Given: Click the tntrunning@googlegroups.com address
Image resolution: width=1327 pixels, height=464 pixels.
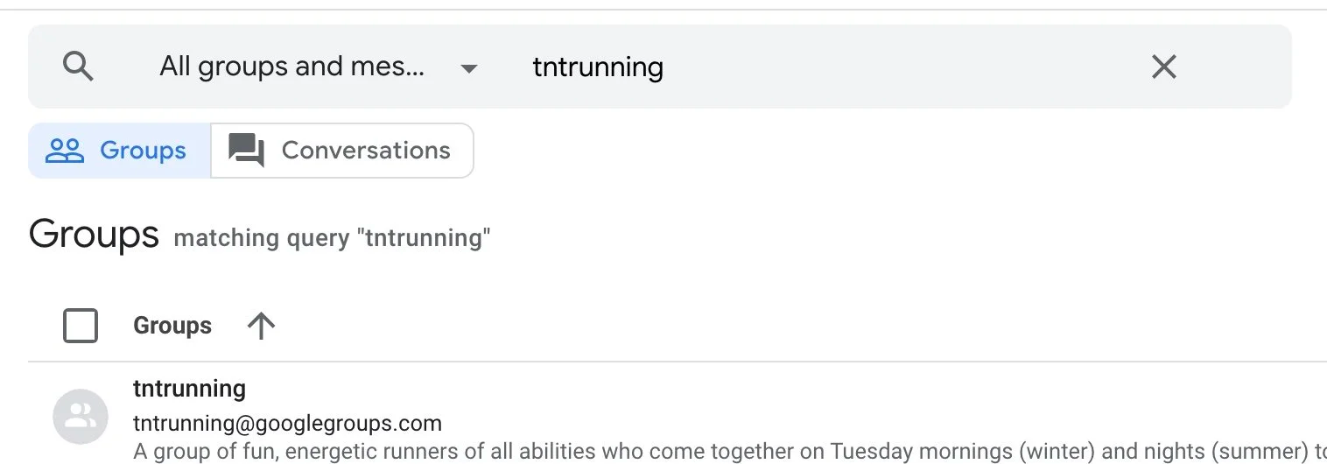Looking at the screenshot, I should tap(287, 424).
